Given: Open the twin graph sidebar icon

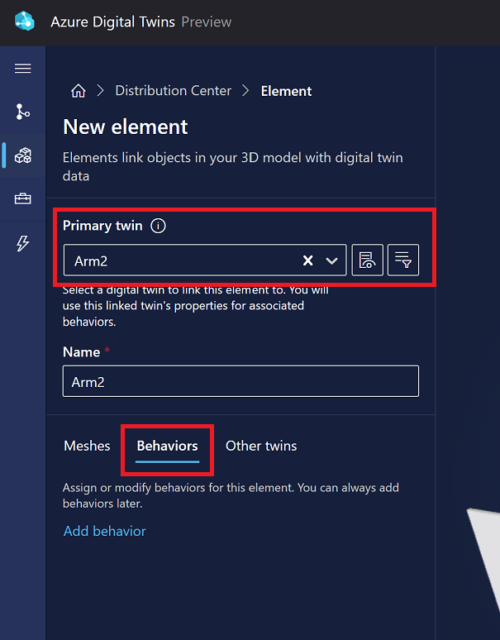Looking at the screenshot, I should tap(23, 112).
